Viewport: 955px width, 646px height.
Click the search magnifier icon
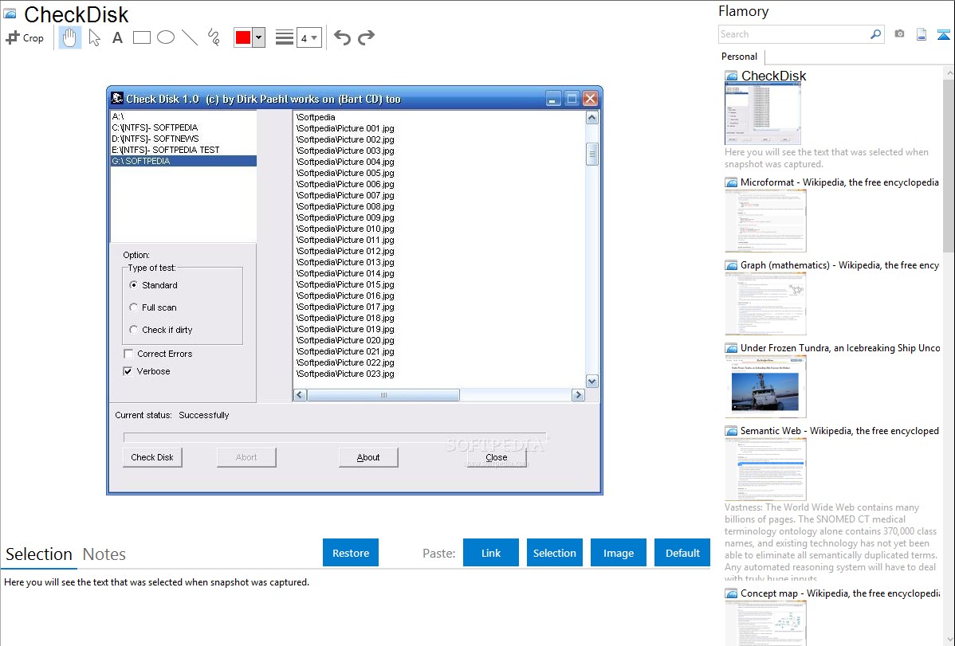point(876,34)
